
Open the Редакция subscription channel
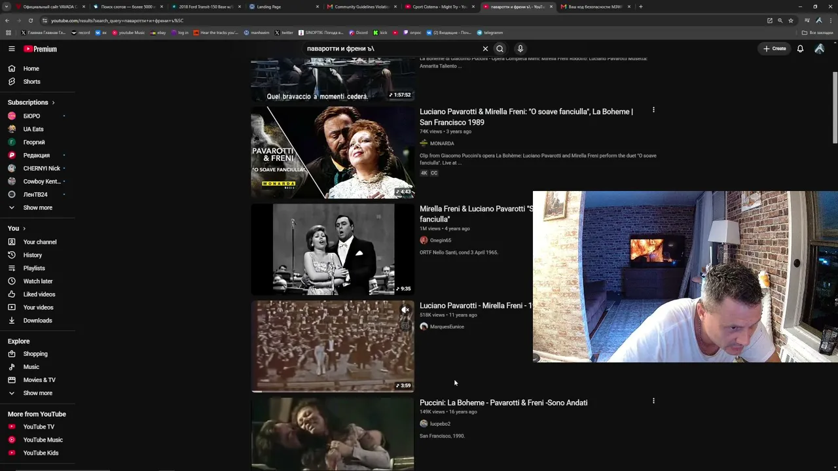38,155
